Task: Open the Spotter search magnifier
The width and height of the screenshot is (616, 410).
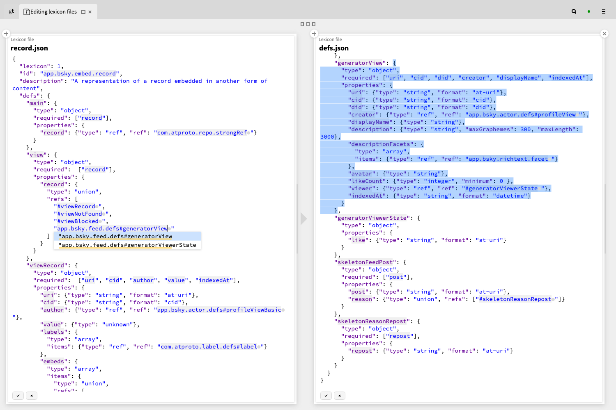Action: click(x=574, y=11)
